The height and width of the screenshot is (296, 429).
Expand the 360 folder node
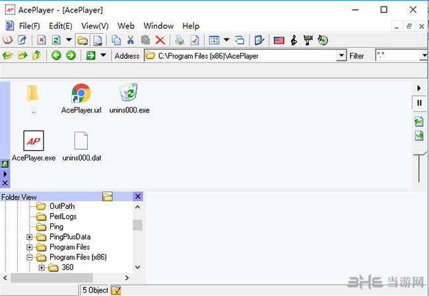42,268
